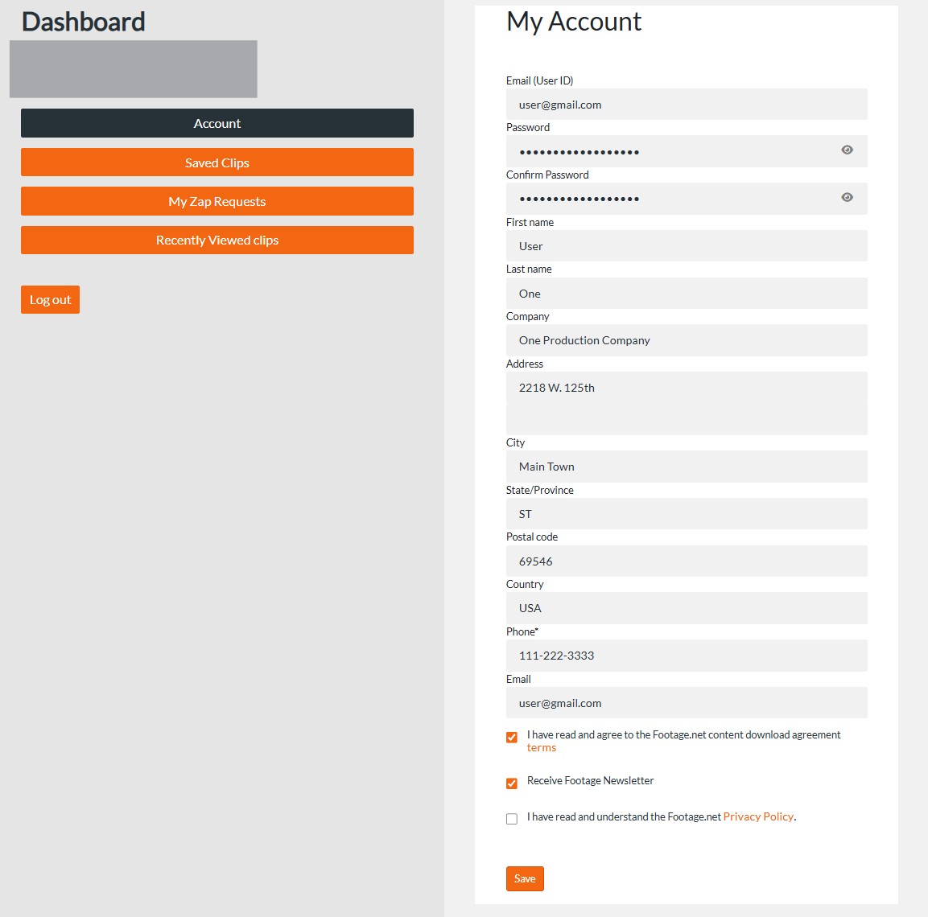Click the gray banner below Dashboard heading

tap(133, 69)
